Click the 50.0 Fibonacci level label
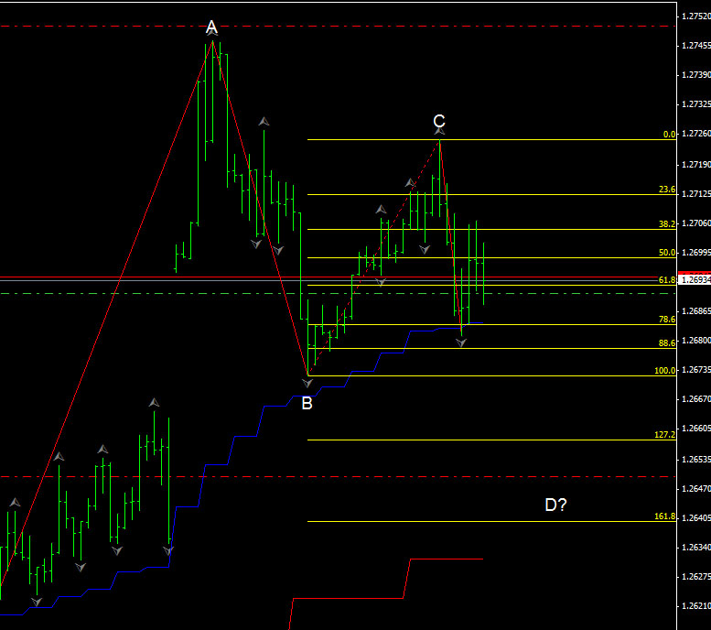The image size is (711, 630). click(x=667, y=253)
